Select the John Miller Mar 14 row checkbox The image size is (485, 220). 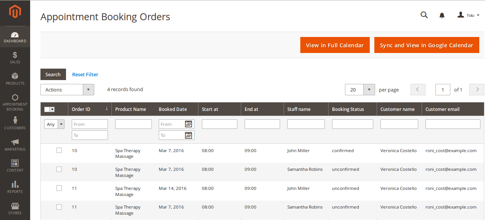click(59, 188)
